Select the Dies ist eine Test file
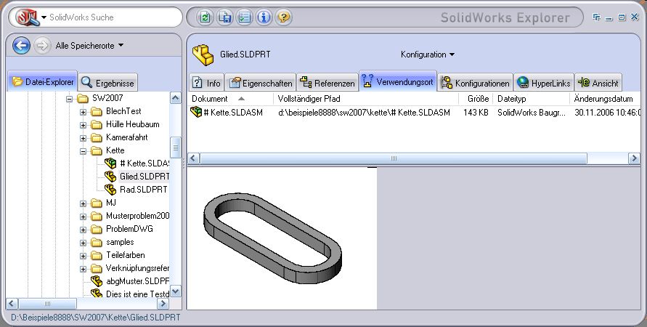 click(137, 294)
